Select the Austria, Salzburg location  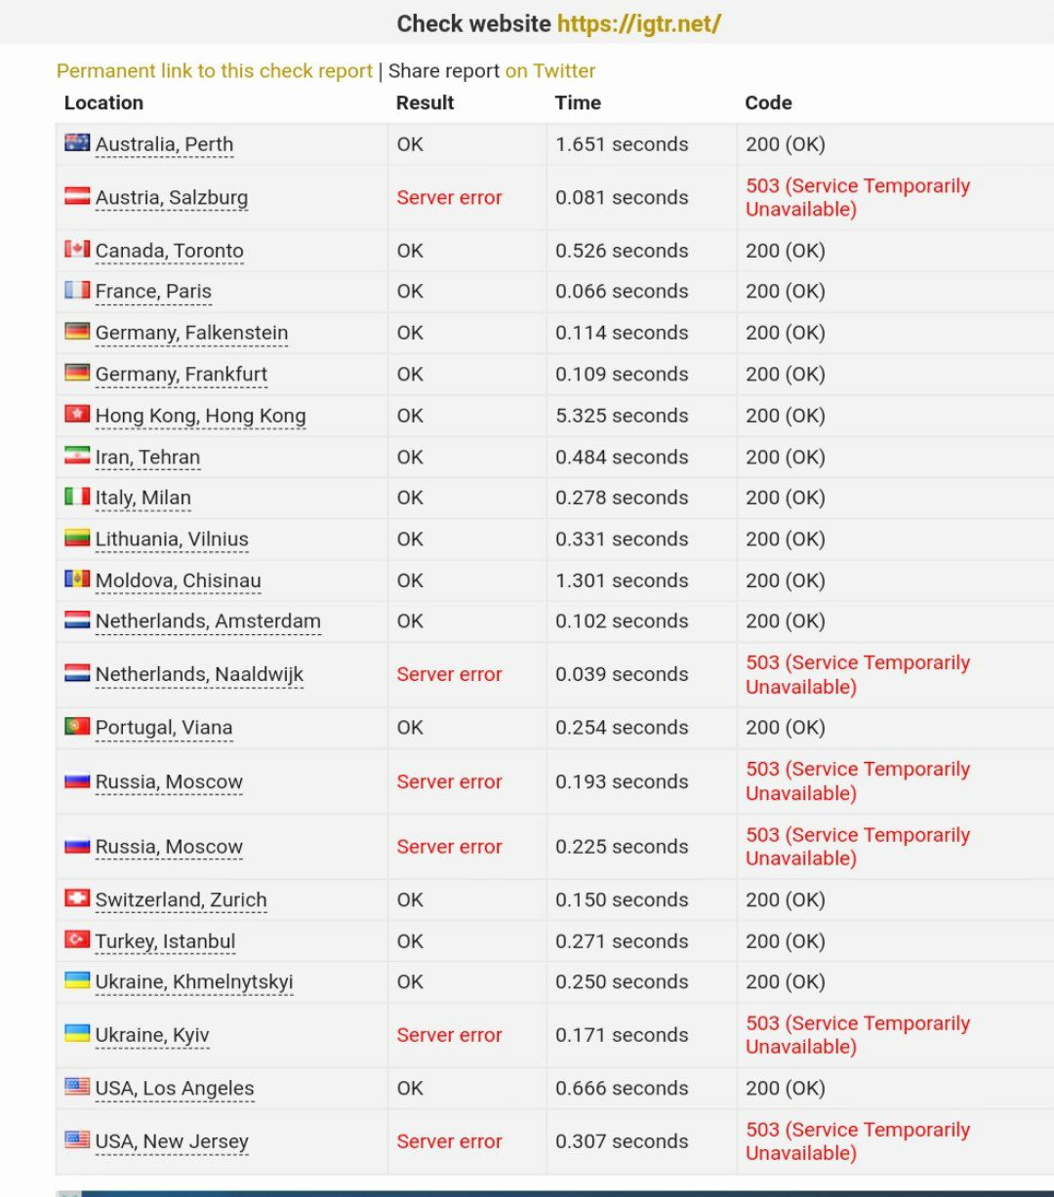(x=172, y=198)
